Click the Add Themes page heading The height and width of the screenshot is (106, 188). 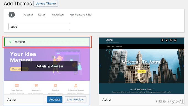[18, 4]
